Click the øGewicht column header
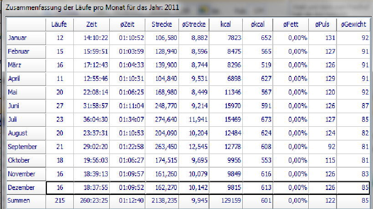The height and width of the screenshot is (209, 373). point(353,25)
